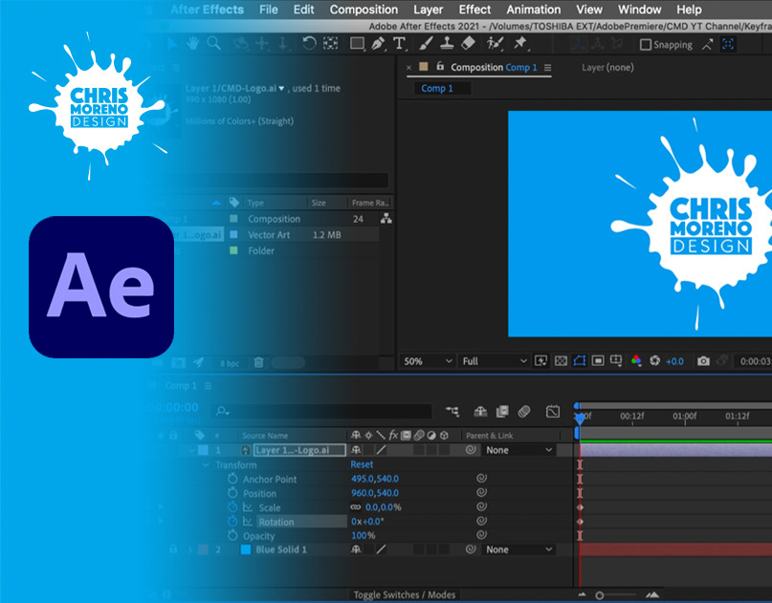Toggle the Frame Blending timeline button
Image resolution: width=772 pixels, height=603 pixels.
pyautogui.click(x=502, y=412)
